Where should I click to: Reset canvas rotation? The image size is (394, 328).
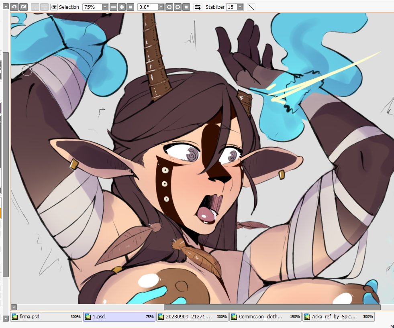186,7
